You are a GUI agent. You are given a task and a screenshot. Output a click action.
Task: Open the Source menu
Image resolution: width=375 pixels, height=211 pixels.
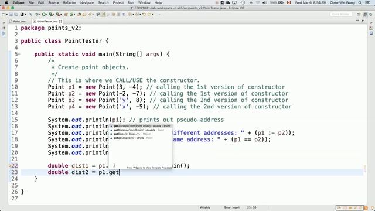point(53,2)
